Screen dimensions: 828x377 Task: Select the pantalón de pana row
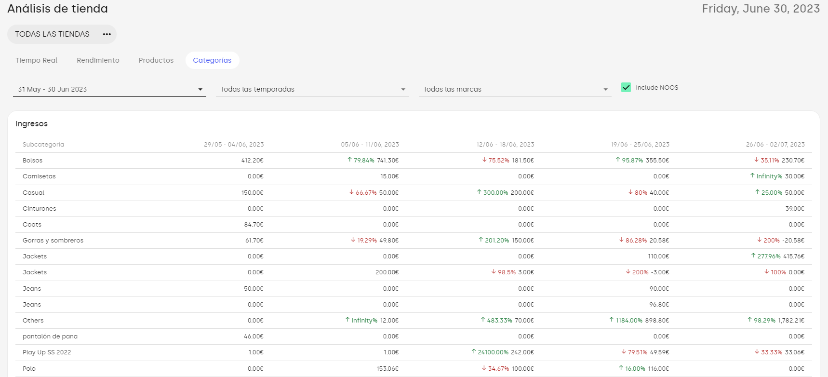pos(414,337)
